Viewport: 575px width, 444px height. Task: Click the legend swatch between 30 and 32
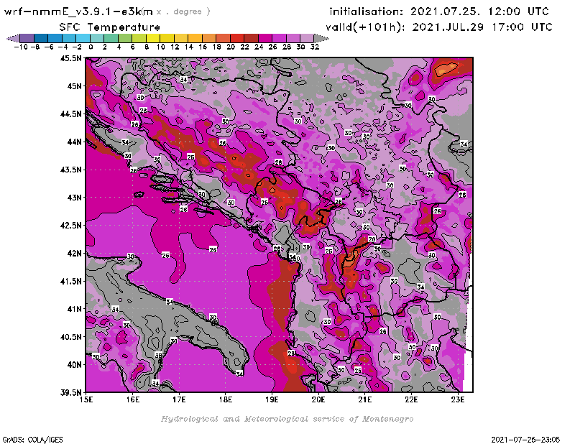point(307,39)
